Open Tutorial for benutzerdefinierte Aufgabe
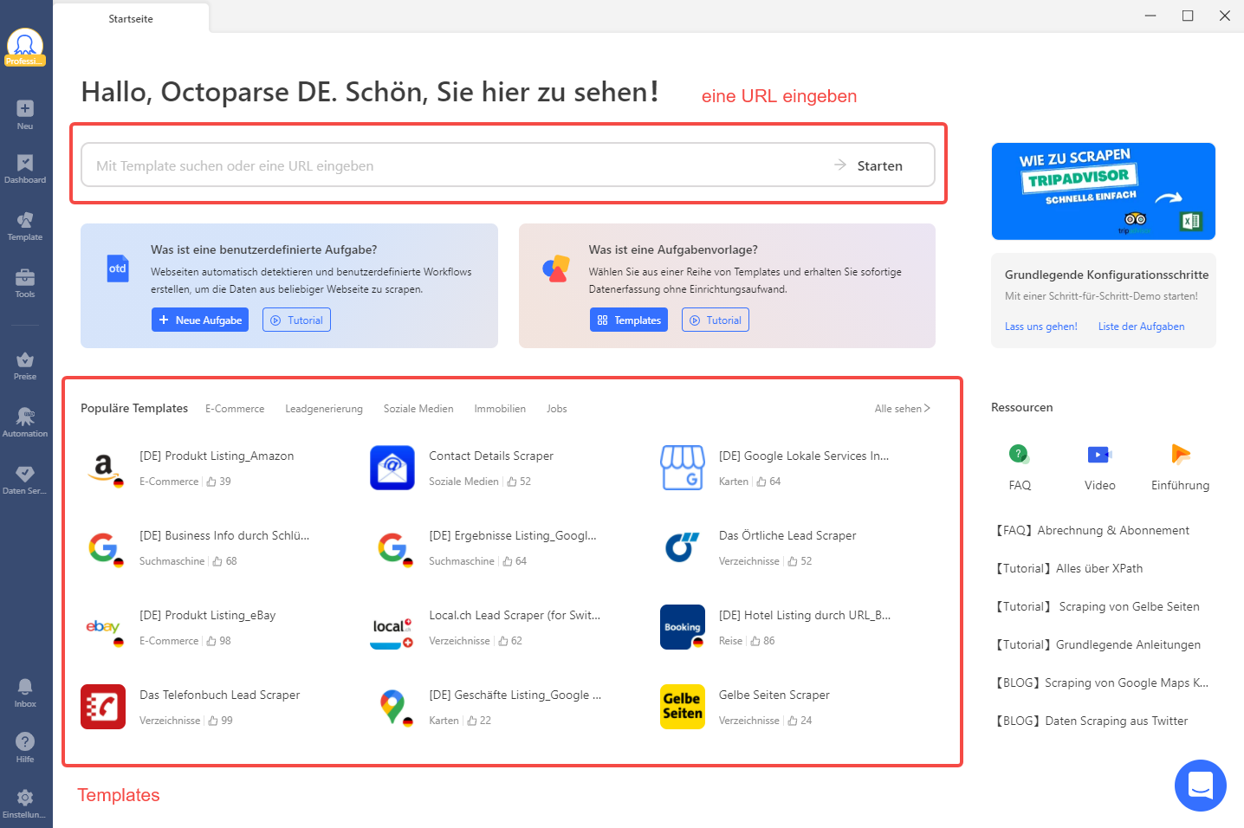Viewport: 1244px width, 828px height. coord(296,320)
